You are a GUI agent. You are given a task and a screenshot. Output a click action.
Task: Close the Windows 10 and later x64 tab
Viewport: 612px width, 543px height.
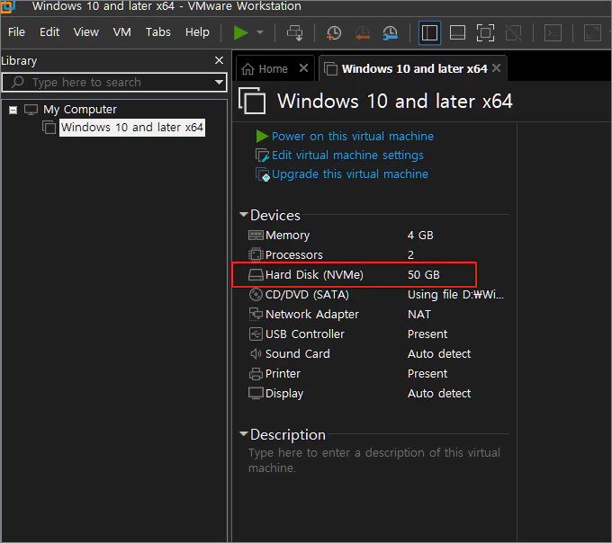pyautogui.click(x=497, y=68)
